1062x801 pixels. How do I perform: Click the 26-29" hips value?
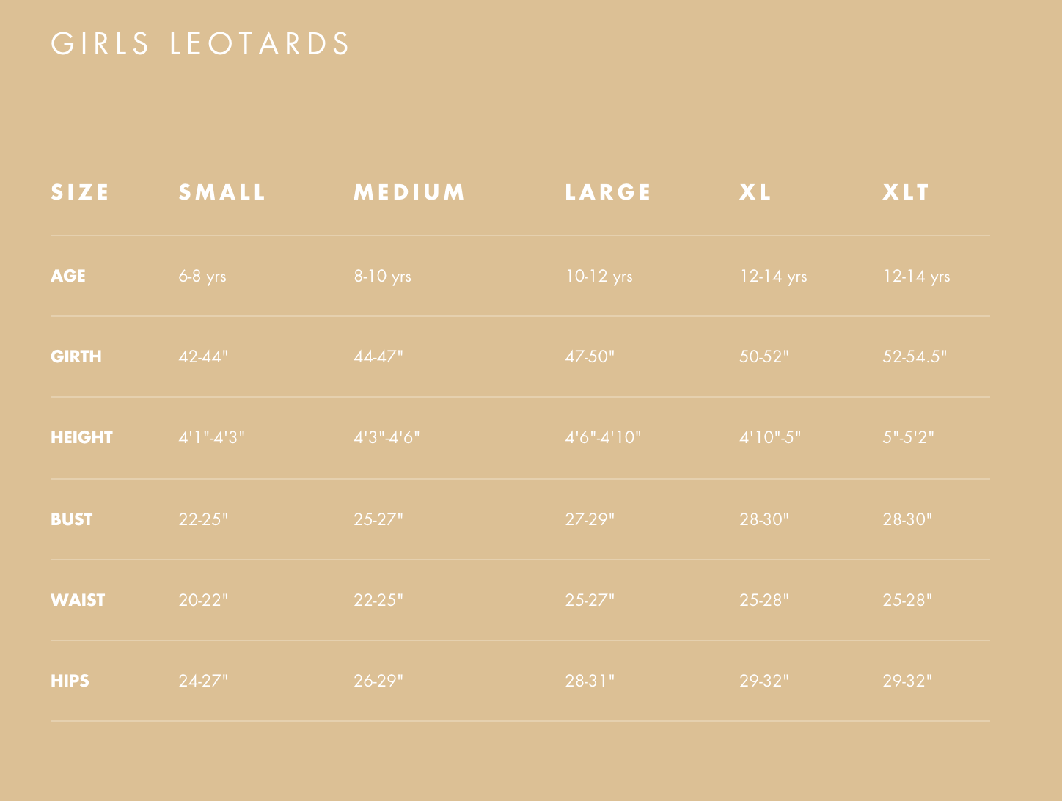click(x=378, y=681)
